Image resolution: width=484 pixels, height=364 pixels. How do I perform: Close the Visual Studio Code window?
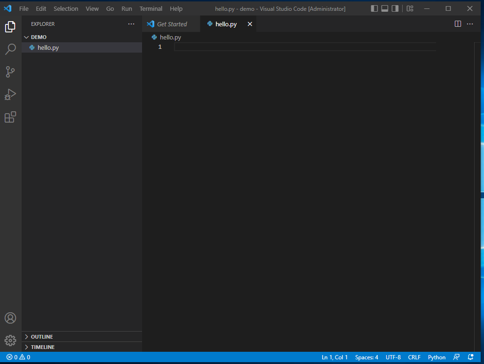coord(470,8)
